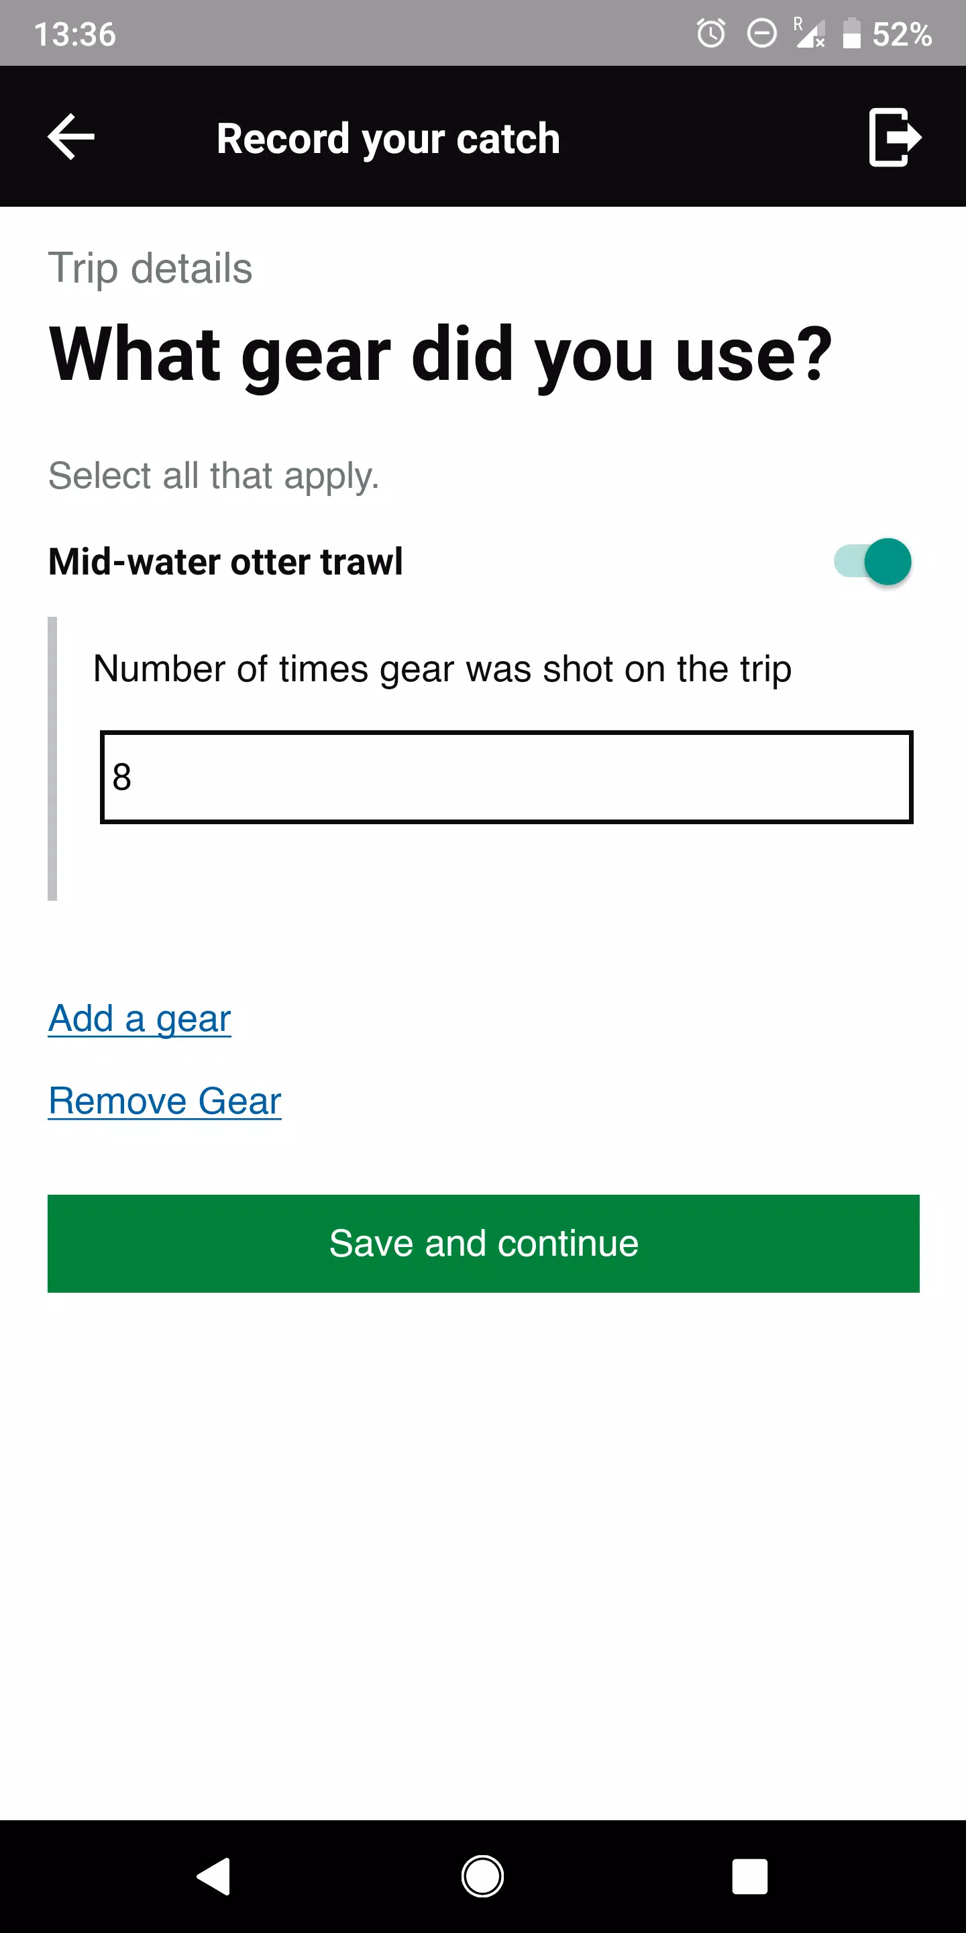Tap the Number of times gear label
Viewport: 966px width, 1933px height.
click(x=442, y=668)
